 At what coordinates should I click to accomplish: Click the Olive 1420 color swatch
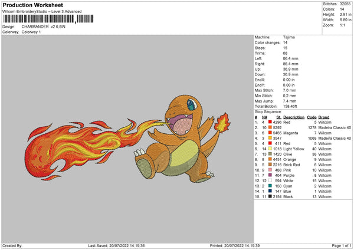[x=270, y=154]
